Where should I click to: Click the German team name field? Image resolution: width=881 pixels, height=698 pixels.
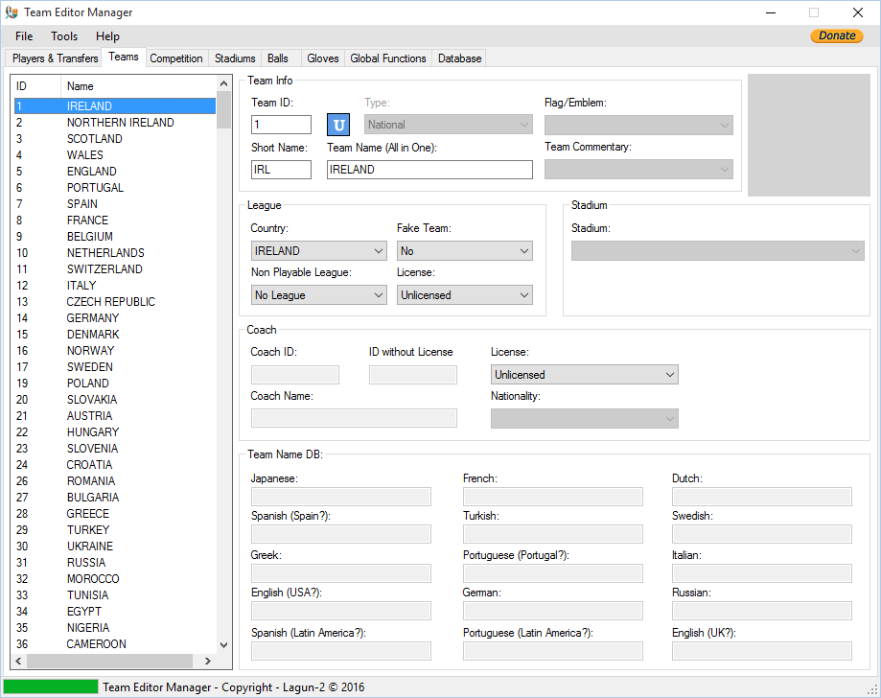tap(553, 611)
